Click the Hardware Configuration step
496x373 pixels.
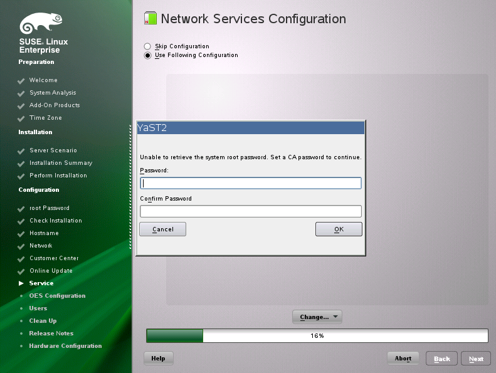coord(65,346)
